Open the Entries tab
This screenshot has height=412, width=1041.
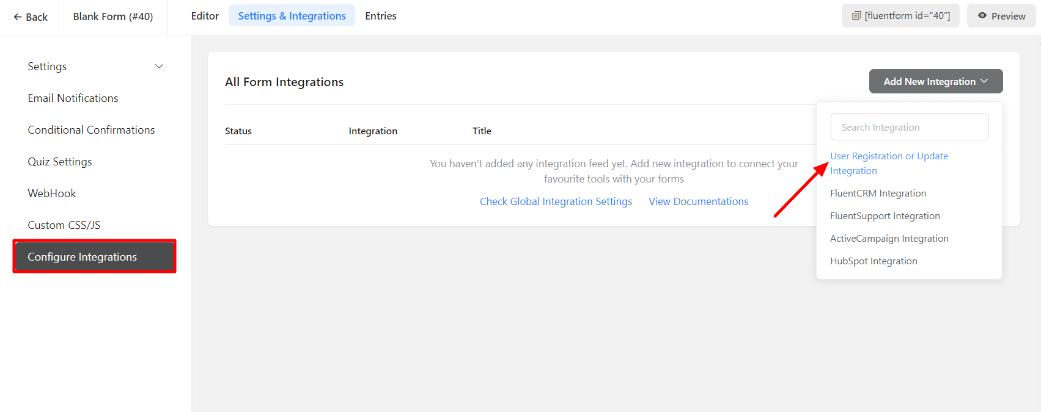pos(380,16)
